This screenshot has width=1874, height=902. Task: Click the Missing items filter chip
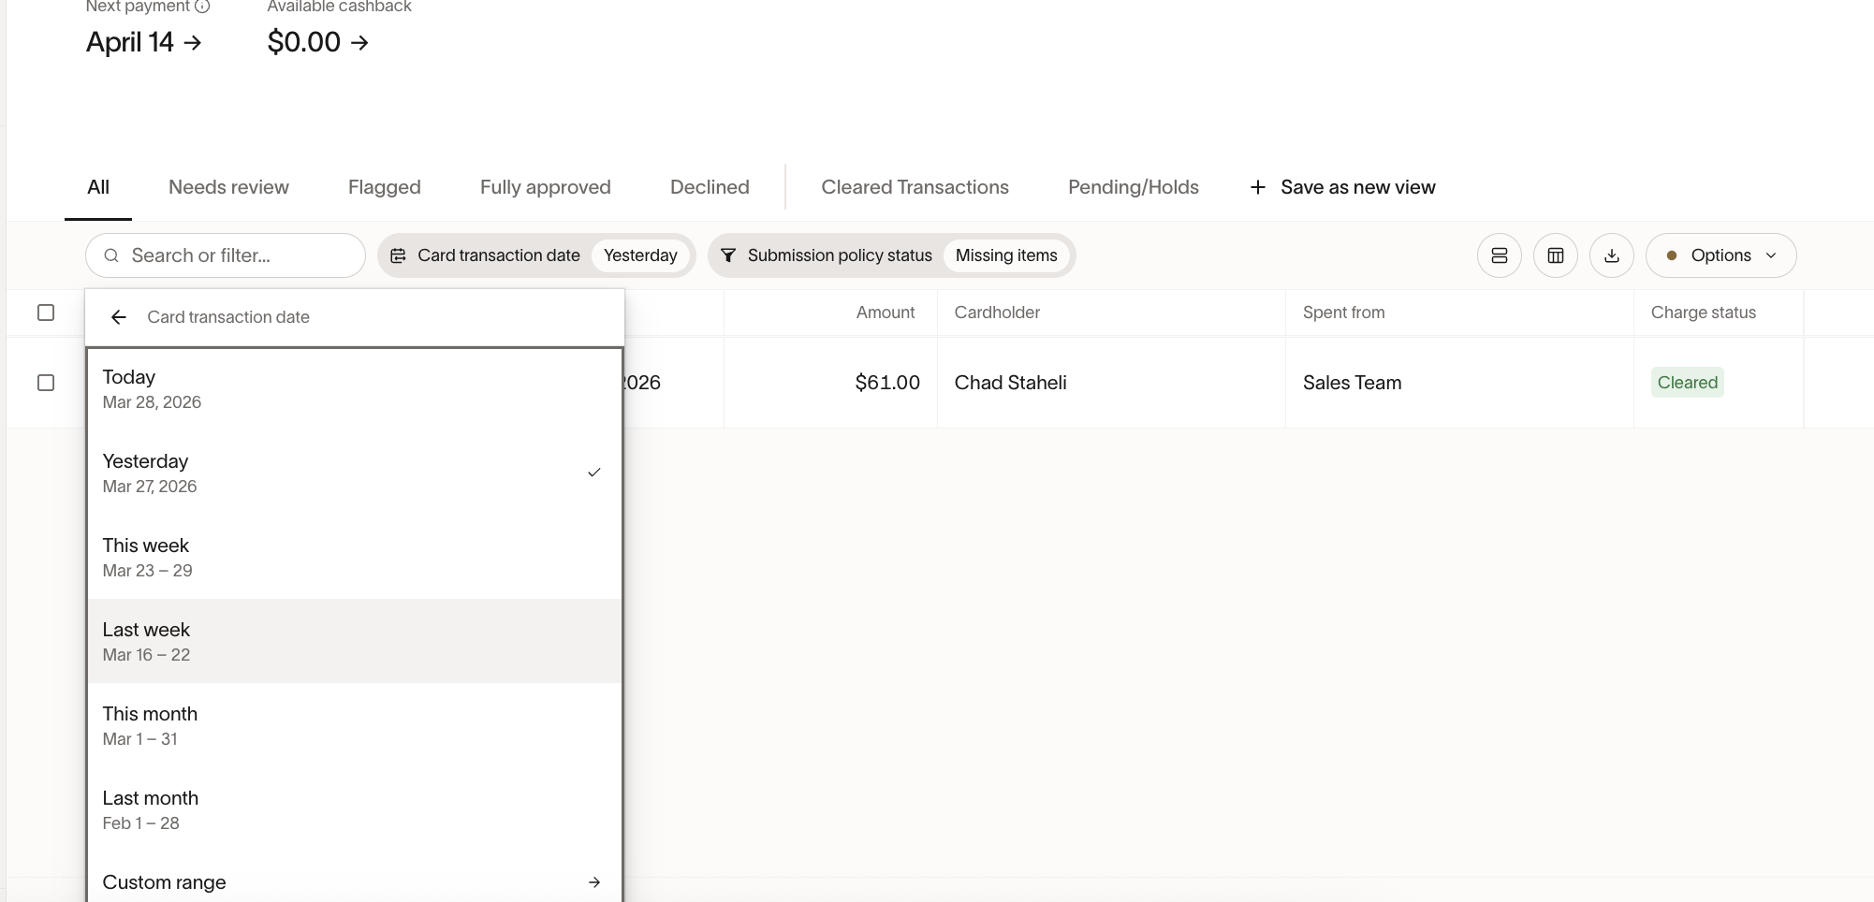[x=1005, y=255]
